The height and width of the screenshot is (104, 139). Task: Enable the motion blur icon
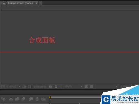(x=23, y=99)
